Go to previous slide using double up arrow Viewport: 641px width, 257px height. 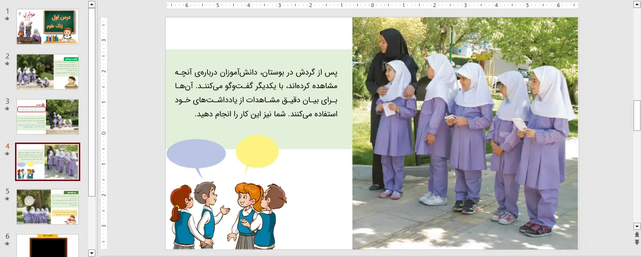pos(637,234)
